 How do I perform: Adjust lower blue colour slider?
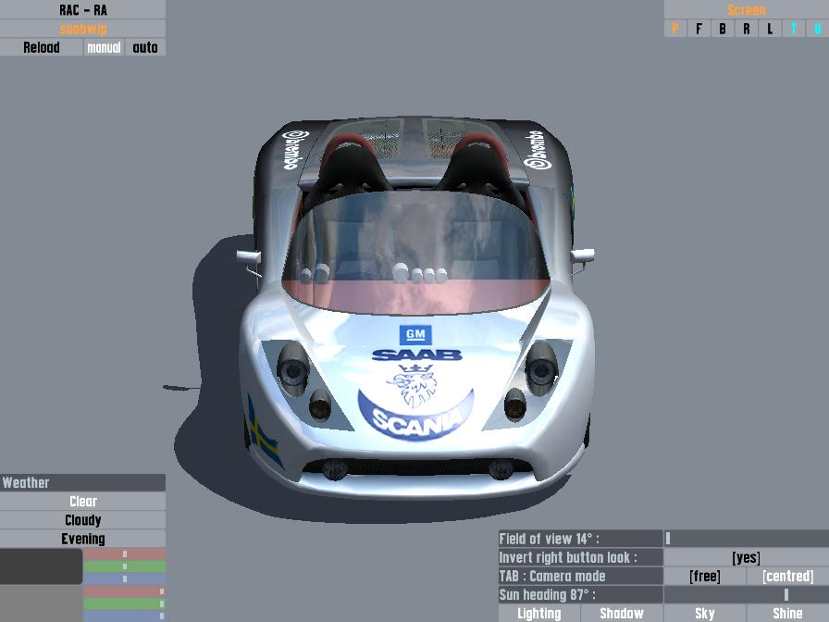[125, 616]
